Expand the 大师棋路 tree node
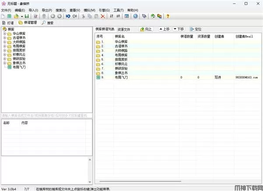 coord(5,42)
